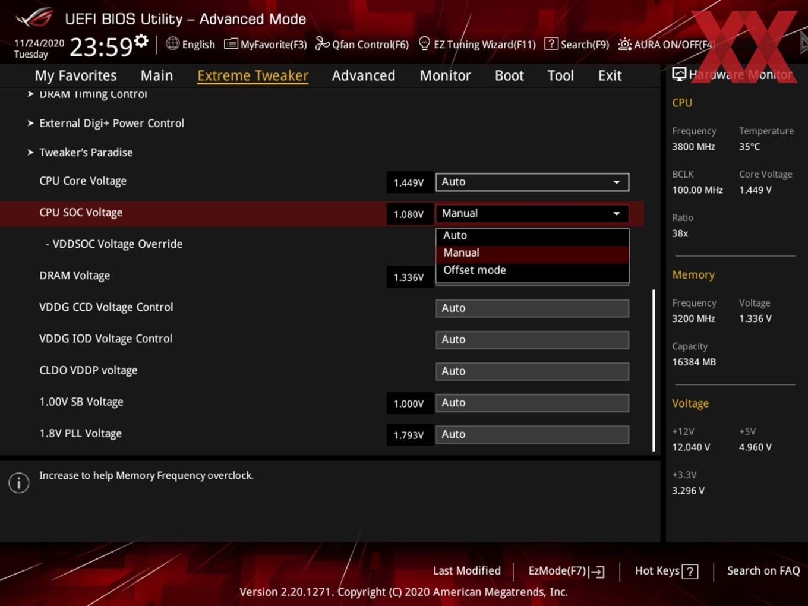808x606 pixels.
Task: Select the CPU Core Voltage label
Action: tap(83, 181)
